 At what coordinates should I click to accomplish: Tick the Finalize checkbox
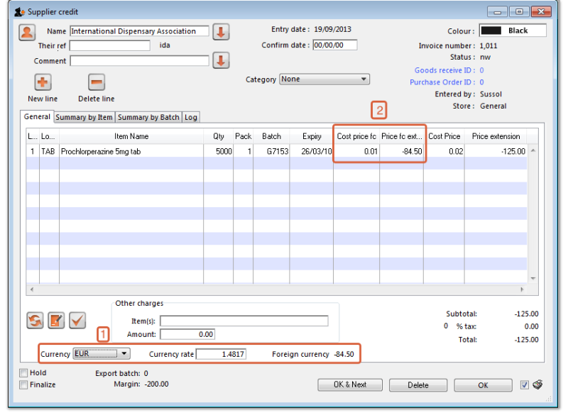point(24,384)
